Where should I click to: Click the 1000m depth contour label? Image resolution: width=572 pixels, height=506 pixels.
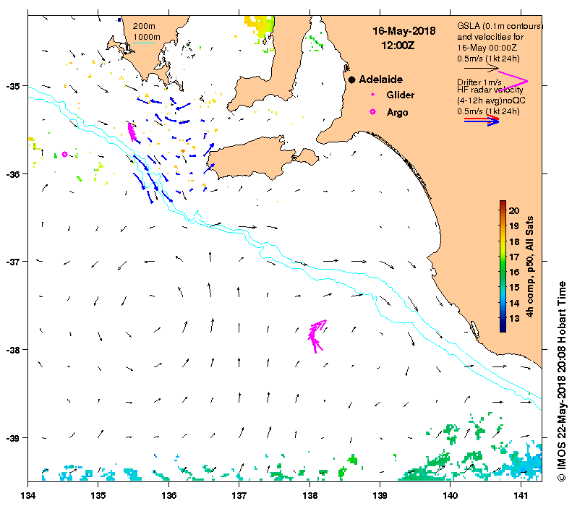[147, 37]
